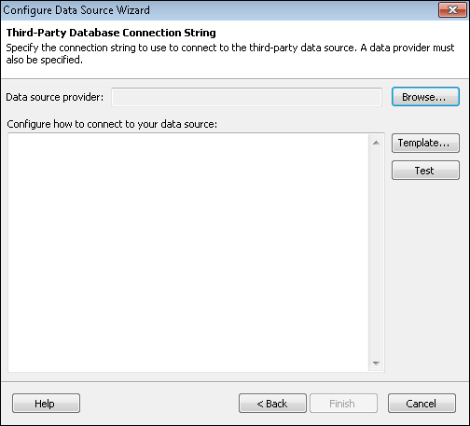Image resolution: width=470 pixels, height=426 pixels.
Task: Click the "Data source provider:" label
Action: click(55, 97)
